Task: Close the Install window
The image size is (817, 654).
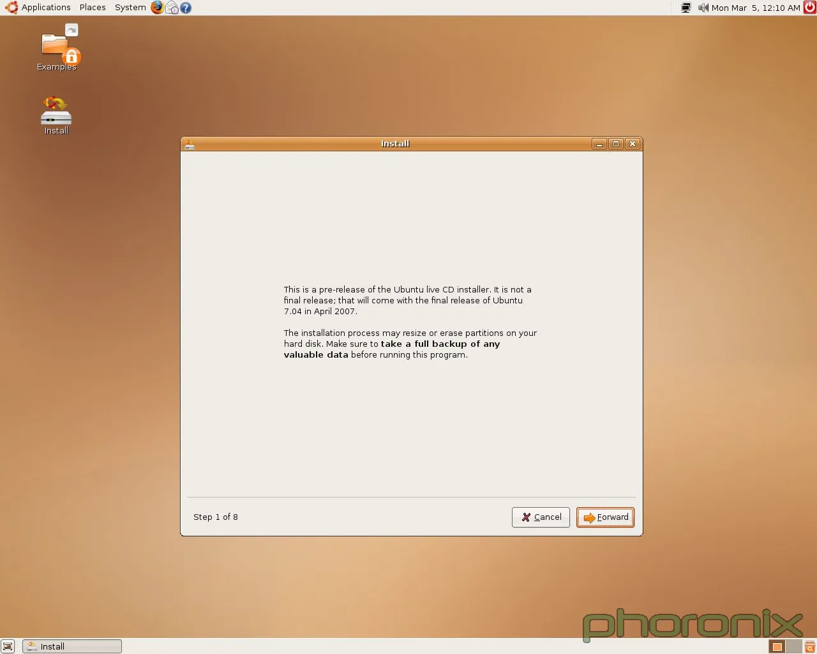Action: pyautogui.click(x=632, y=144)
